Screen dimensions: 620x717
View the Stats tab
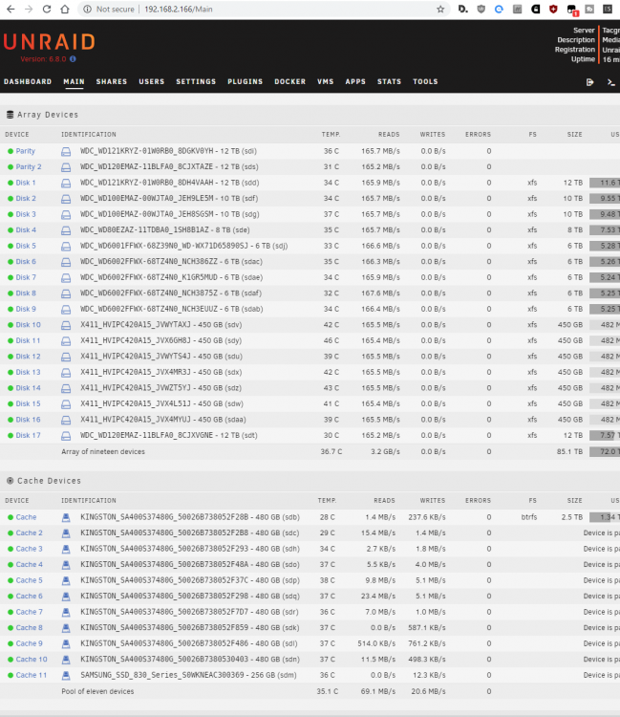(x=389, y=82)
